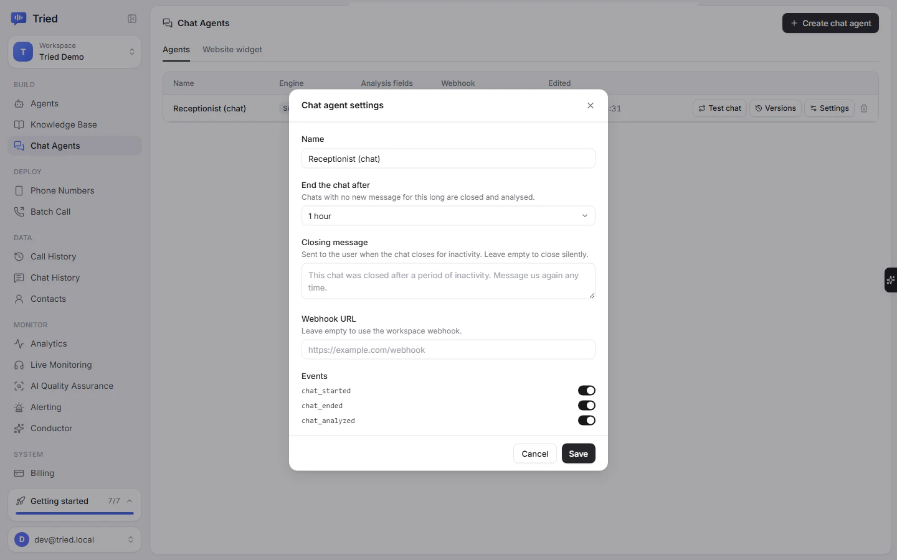Click Create chat agent button
Screen dimensions: 897x560
830,23
